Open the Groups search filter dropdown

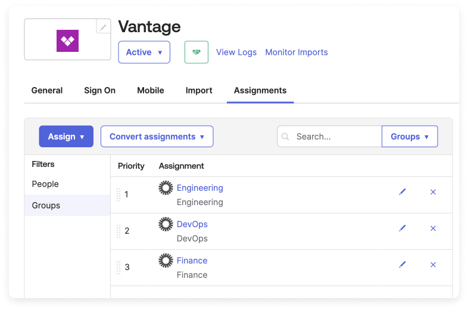[409, 137]
